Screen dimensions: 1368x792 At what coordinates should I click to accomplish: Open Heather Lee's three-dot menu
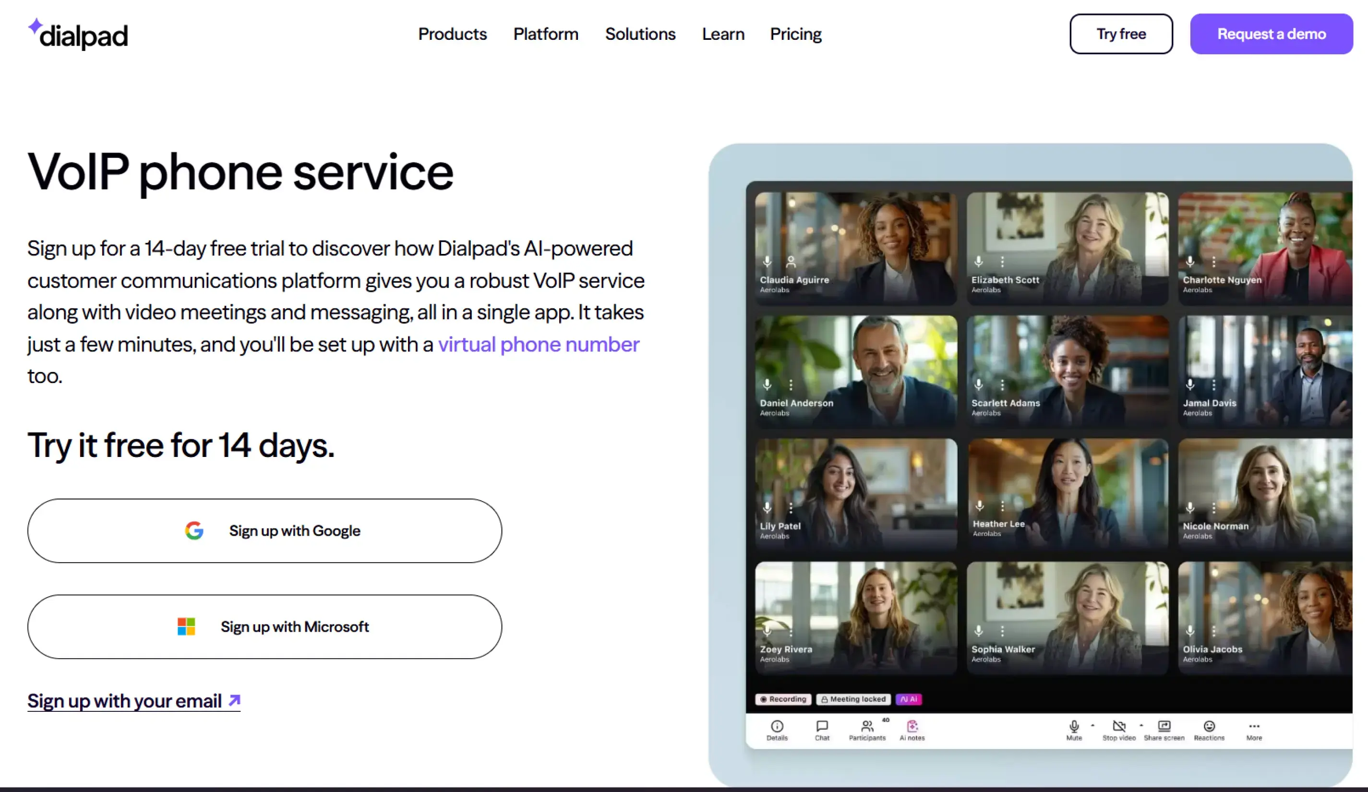coord(1002,506)
